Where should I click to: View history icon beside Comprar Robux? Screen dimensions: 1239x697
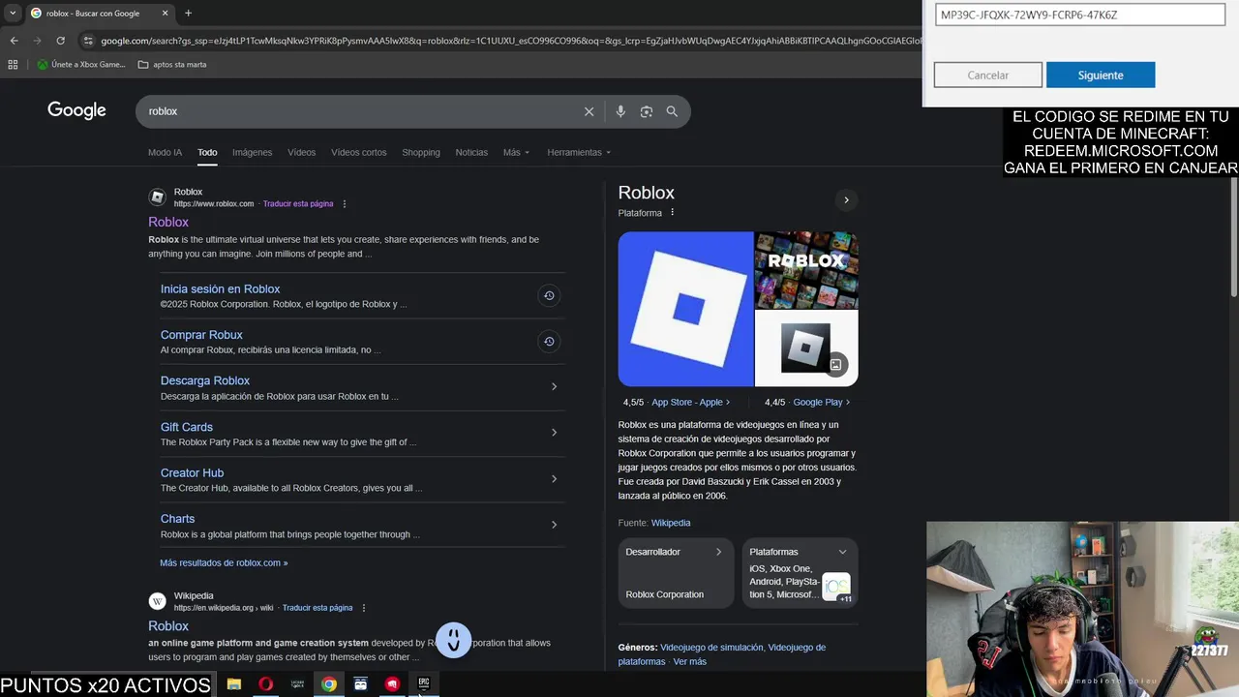pos(549,341)
